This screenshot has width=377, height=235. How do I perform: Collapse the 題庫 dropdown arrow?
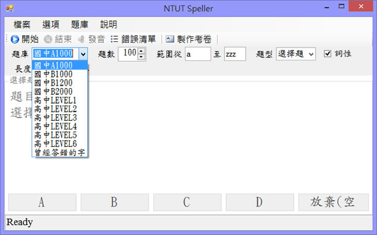[83, 54]
